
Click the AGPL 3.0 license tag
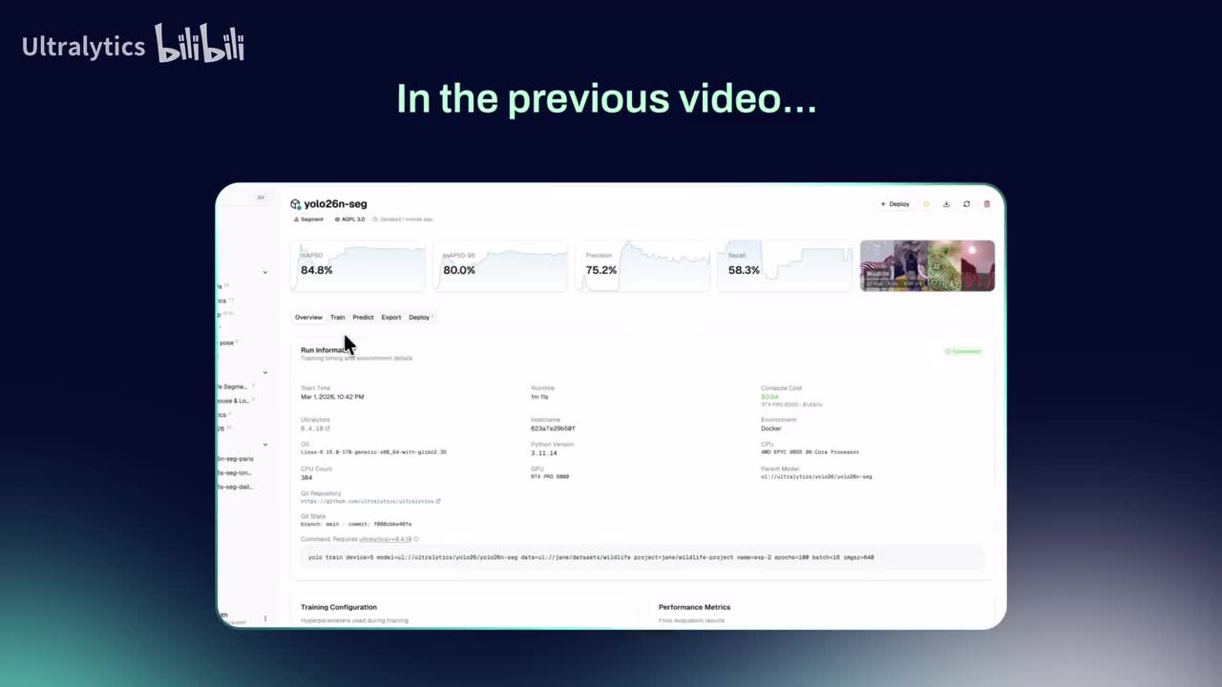click(x=349, y=219)
